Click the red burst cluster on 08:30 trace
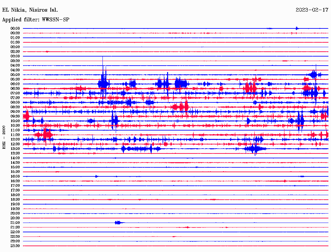The height and width of the screenshot is (252, 331). [180, 107]
